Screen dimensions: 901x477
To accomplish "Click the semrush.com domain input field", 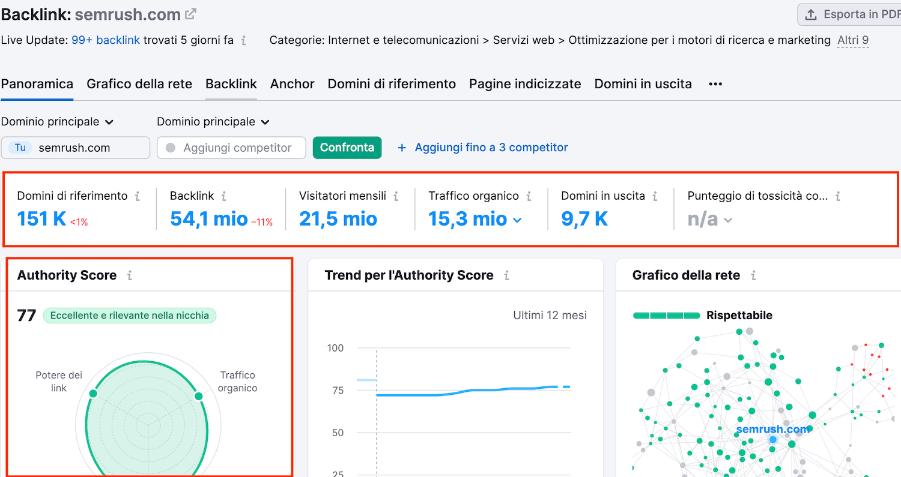I will pyautogui.click(x=76, y=148).
